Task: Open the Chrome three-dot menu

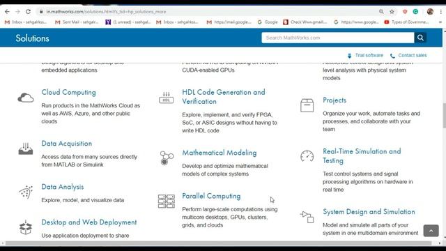Action: coord(441,12)
